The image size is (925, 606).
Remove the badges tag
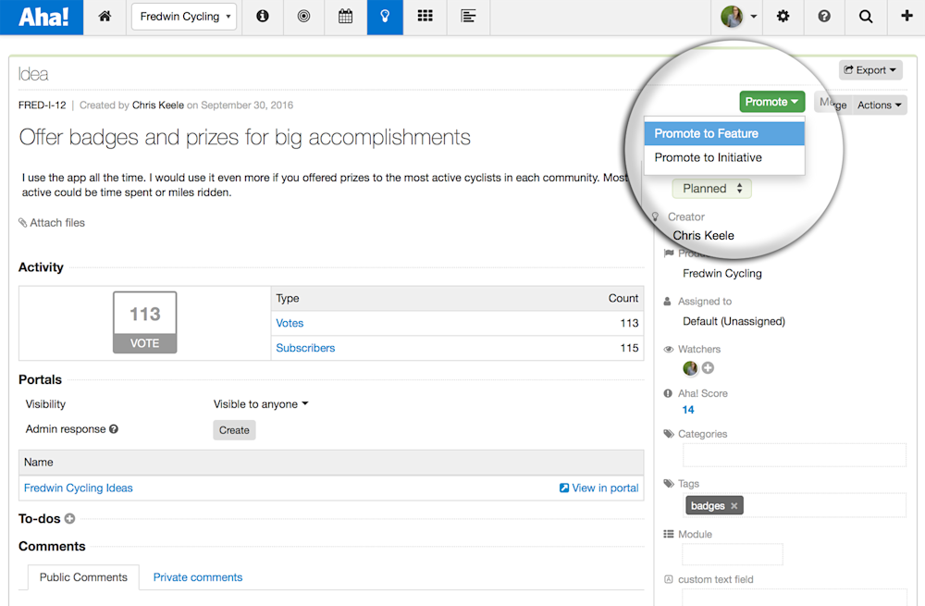click(x=734, y=506)
